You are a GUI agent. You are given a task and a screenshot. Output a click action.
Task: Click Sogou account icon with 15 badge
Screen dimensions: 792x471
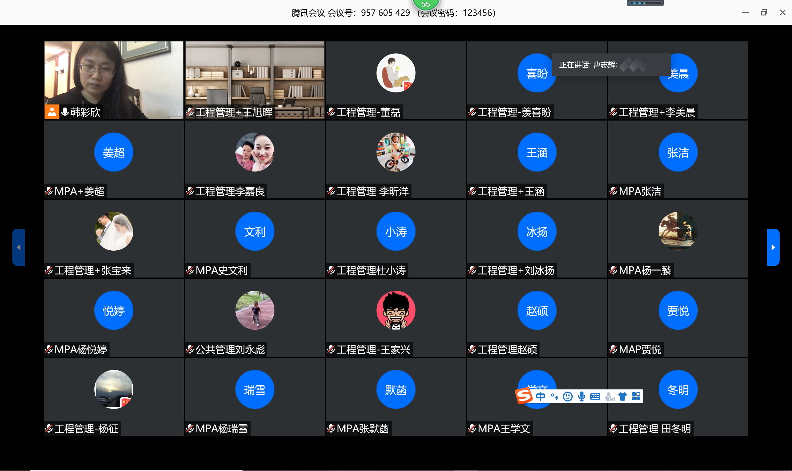tap(609, 397)
